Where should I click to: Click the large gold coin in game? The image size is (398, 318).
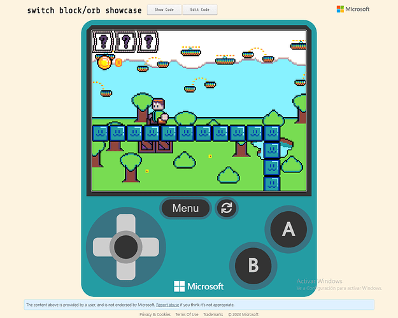104,62
